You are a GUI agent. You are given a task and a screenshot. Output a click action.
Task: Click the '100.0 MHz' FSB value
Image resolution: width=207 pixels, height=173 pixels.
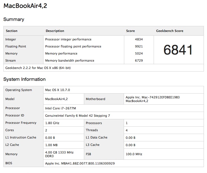tap(134, 154)
